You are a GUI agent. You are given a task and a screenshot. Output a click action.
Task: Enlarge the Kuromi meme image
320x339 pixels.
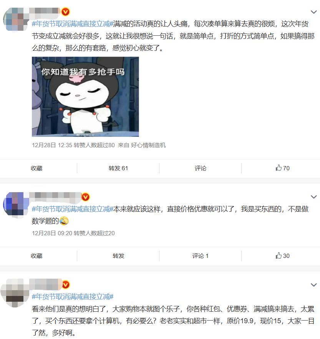click(x=85, y=96)
